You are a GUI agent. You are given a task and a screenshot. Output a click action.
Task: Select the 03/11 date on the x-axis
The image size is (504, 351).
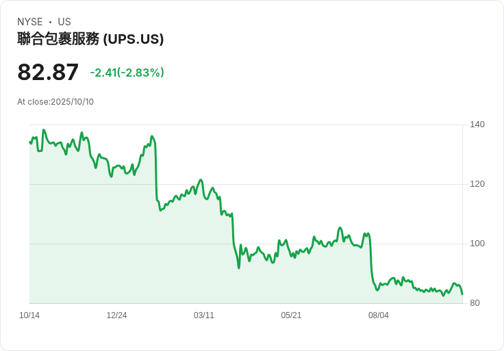pos(204,315)
